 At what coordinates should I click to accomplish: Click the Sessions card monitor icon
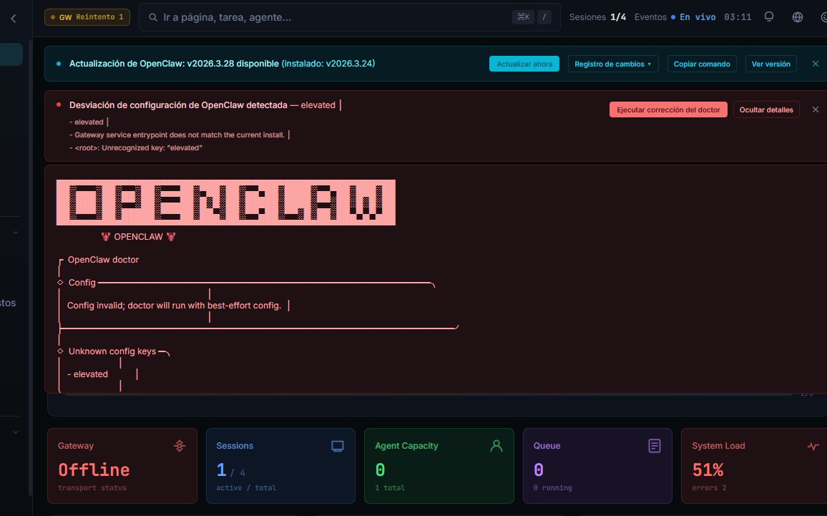pos(338,446)
